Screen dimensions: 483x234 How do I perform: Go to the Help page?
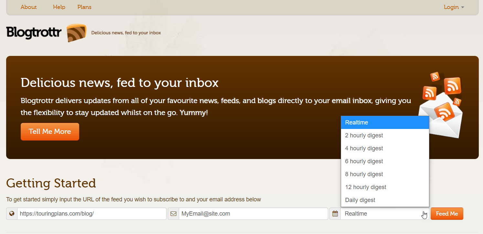(x=59, y=7)
